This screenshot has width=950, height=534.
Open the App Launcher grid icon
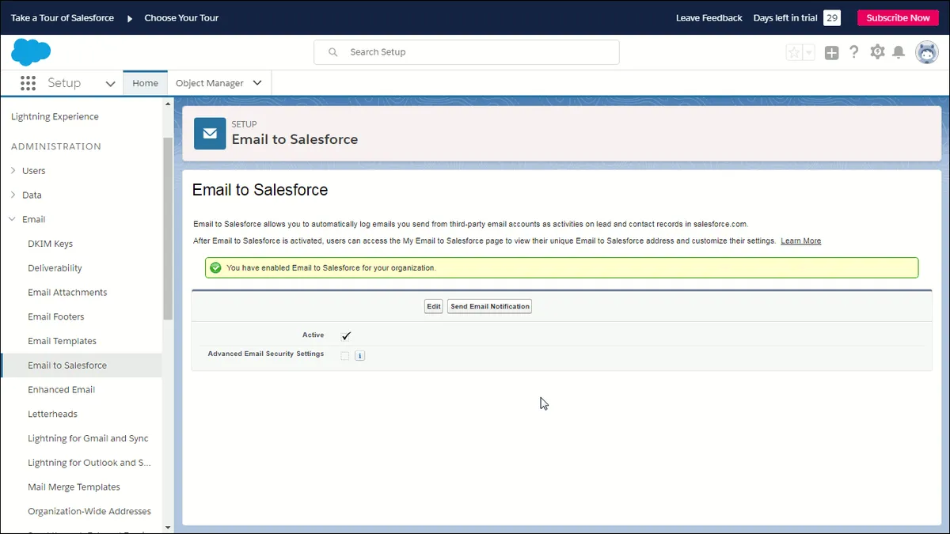(x=28, y=83)
